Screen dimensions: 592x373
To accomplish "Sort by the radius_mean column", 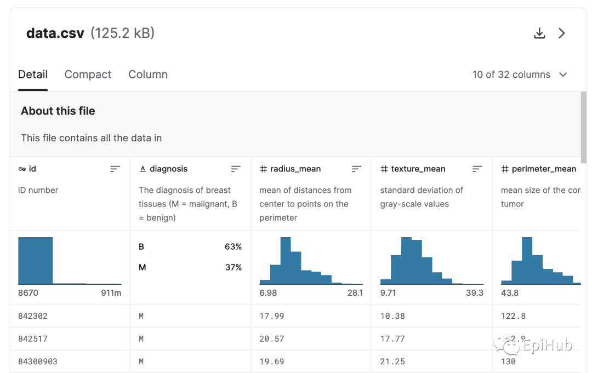I will point(356,169).
